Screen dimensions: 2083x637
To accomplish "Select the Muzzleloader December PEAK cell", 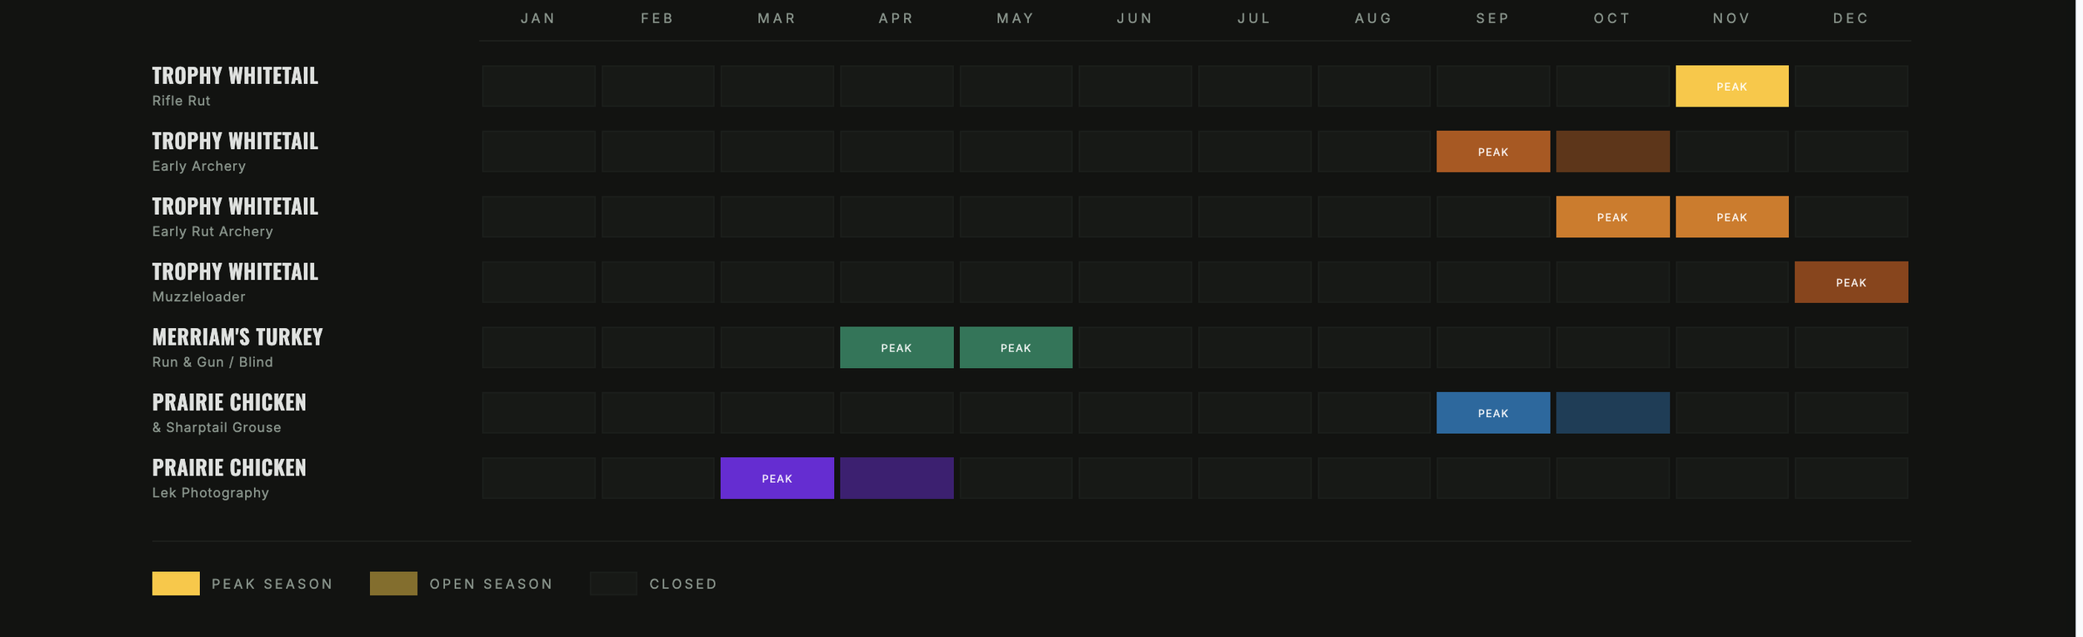I will pos(1851,282).
